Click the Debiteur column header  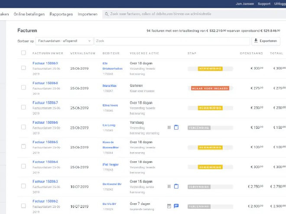pyautogui.click(x=111, y=53)
